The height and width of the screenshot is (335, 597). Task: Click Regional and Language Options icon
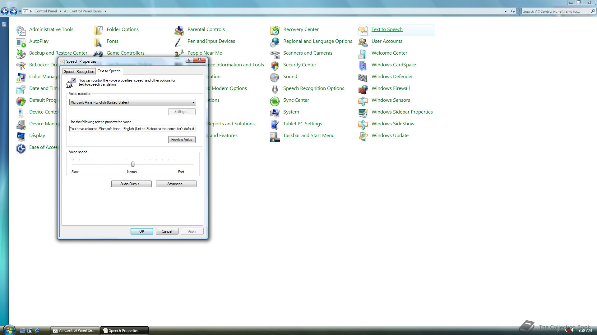(275, 42)
